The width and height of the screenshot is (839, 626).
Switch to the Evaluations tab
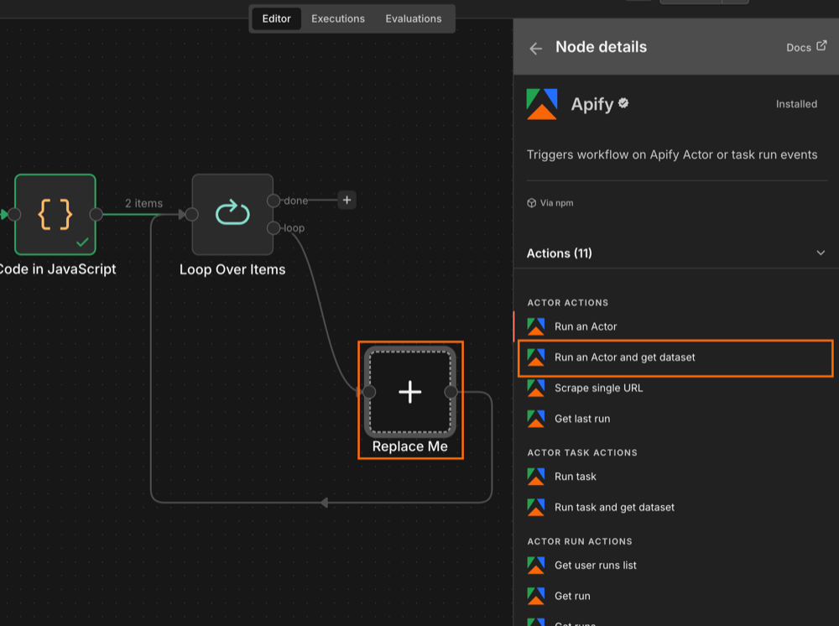pos(413,18)
